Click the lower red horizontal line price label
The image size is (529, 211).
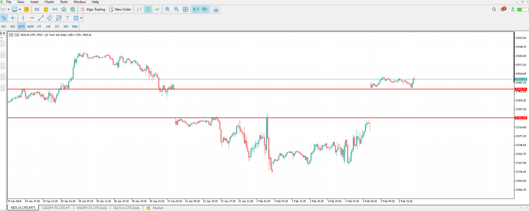[x=520, y=118]
